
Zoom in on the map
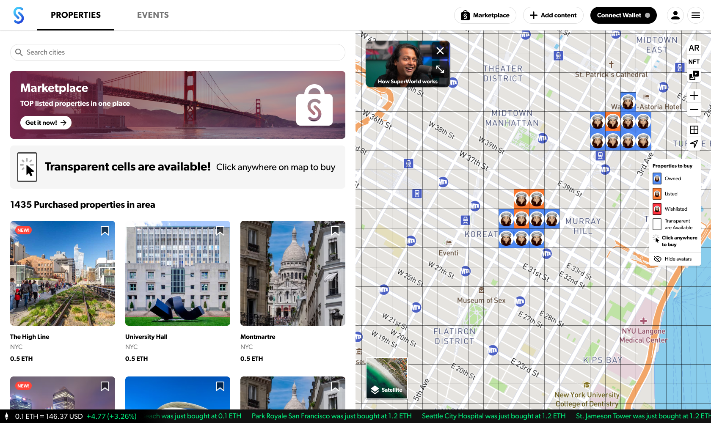pos(694,96)
